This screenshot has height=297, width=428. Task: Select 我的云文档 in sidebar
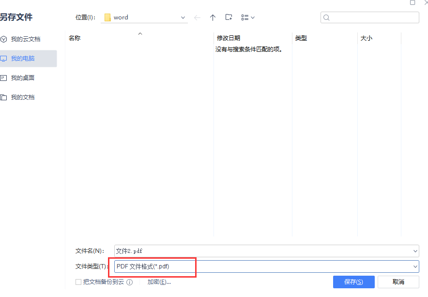pyautogui.click(x=26, y=39)
